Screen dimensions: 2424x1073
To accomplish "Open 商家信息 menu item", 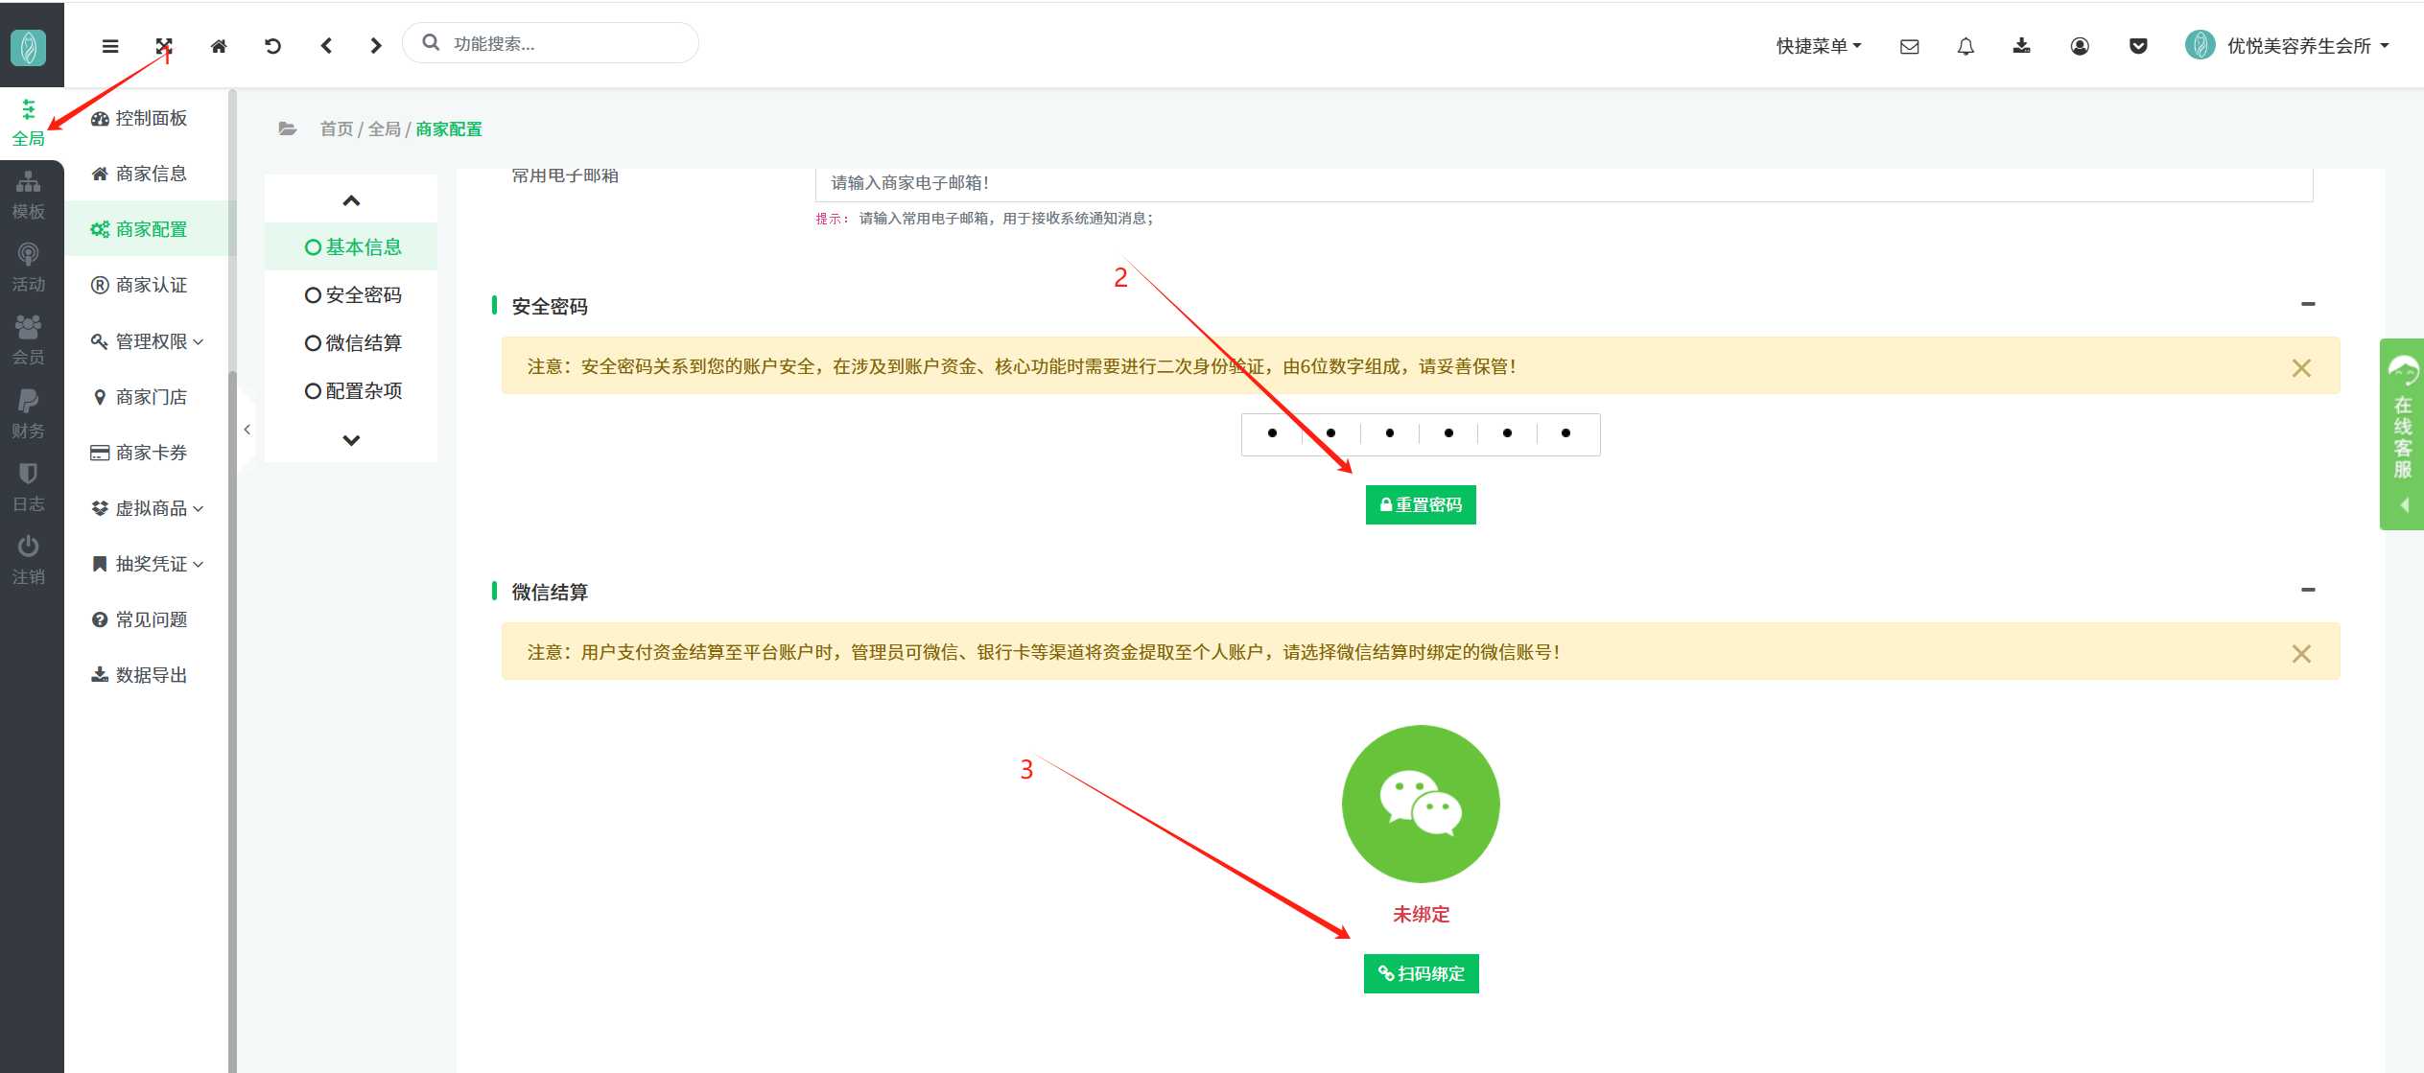I will (x=147, y=174).
